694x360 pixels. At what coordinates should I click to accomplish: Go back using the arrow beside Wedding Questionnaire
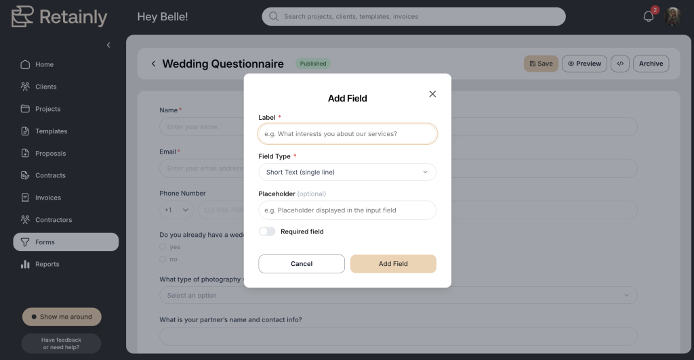pos(153,64)
